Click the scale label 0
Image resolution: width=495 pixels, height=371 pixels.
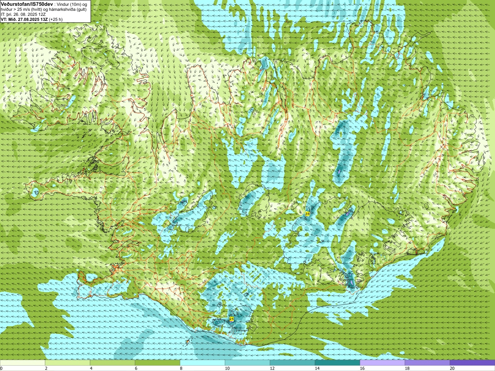coord(1,368)
